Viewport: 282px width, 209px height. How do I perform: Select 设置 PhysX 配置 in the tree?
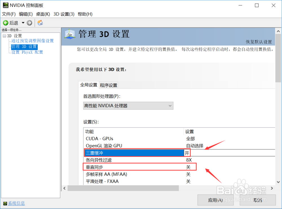[27, 52]
